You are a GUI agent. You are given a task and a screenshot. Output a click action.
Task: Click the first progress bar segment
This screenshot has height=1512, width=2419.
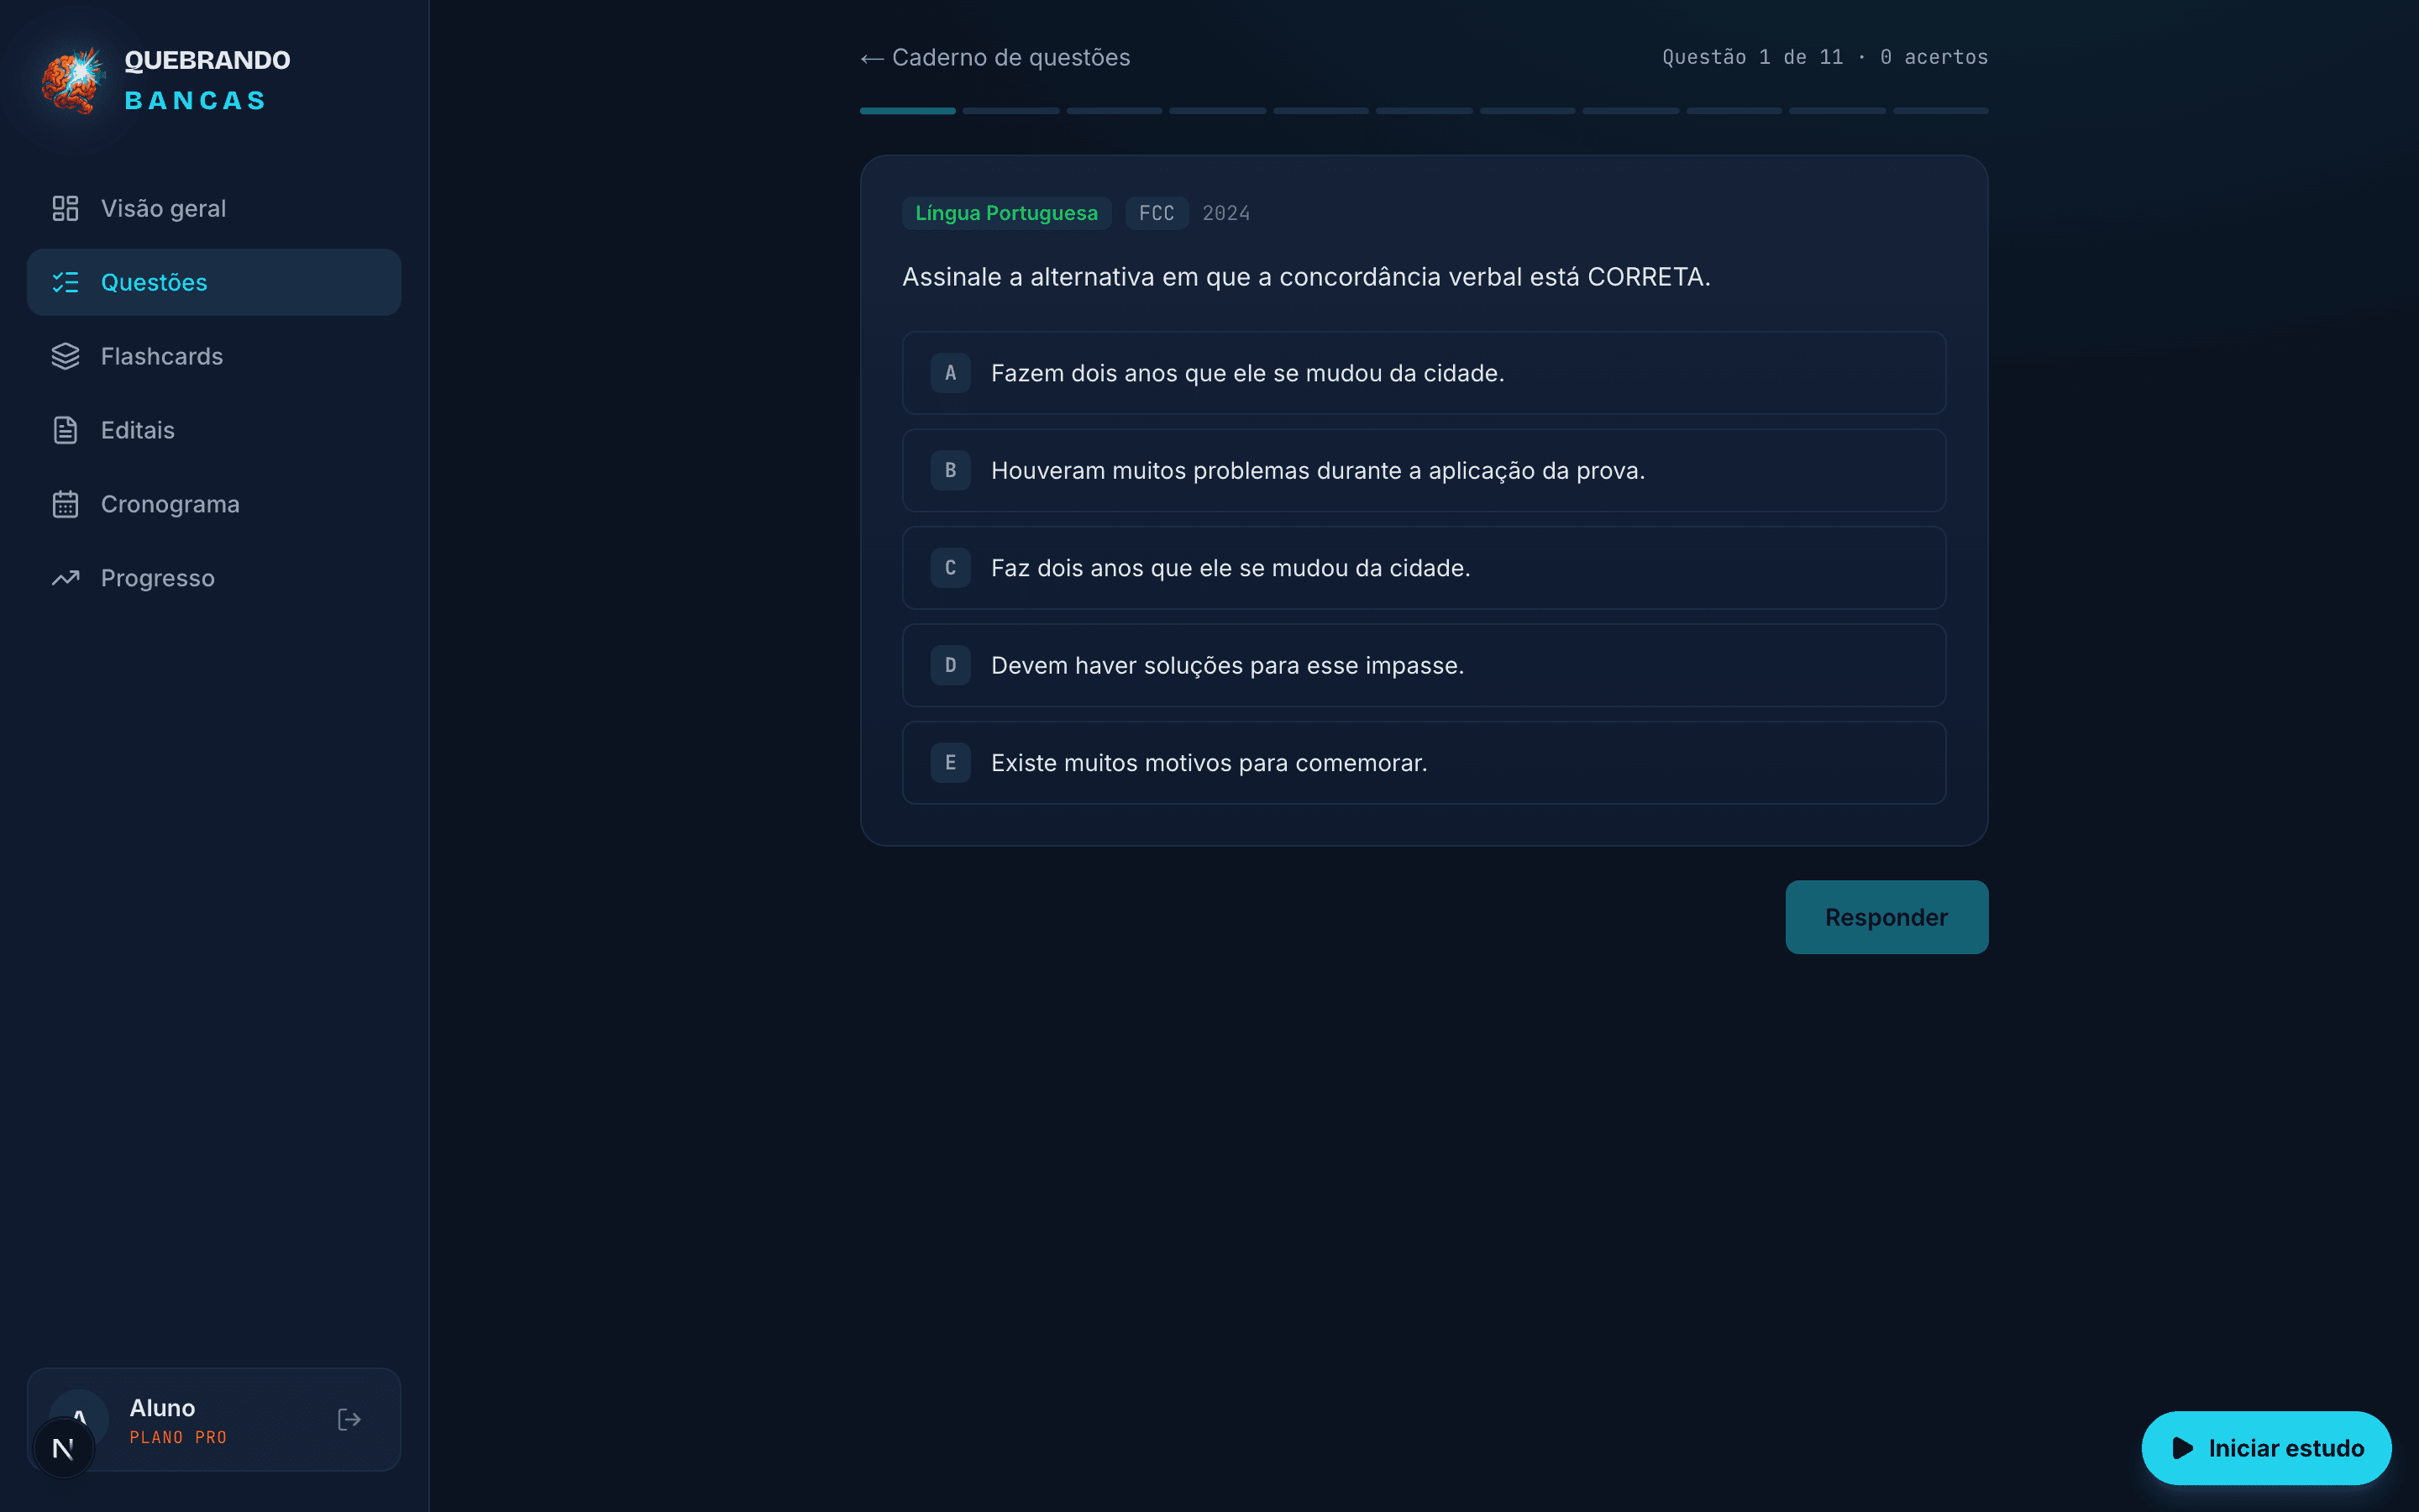[x=908, y=111]
